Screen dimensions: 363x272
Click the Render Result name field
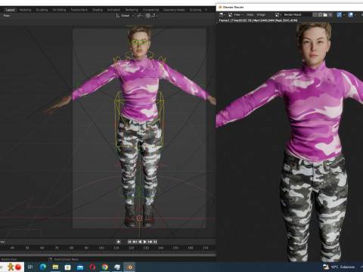tap(297, 14)
